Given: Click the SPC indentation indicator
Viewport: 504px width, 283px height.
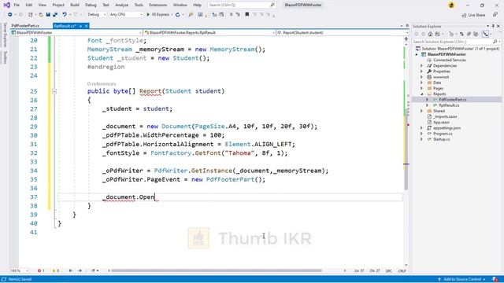Looking at the screenshot, I should [x=388, y=270].
